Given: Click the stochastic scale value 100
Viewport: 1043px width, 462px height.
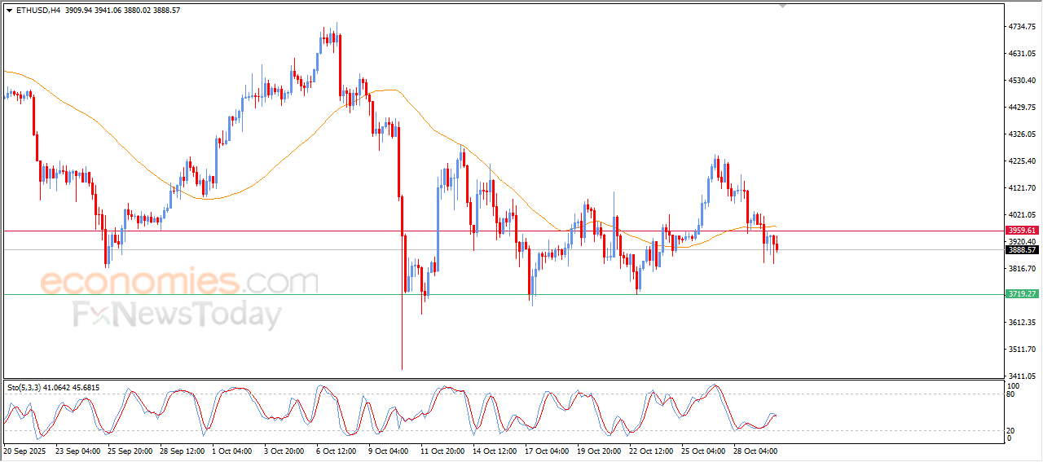Looking at the screenshot, I should pyautogui.click(x=1014, y=386).
